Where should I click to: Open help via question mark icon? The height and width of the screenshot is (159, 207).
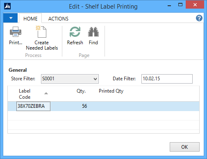[199, 18]
